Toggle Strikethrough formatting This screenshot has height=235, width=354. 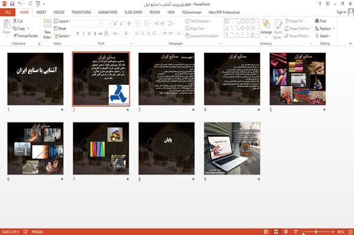click(x=101, y=34)
